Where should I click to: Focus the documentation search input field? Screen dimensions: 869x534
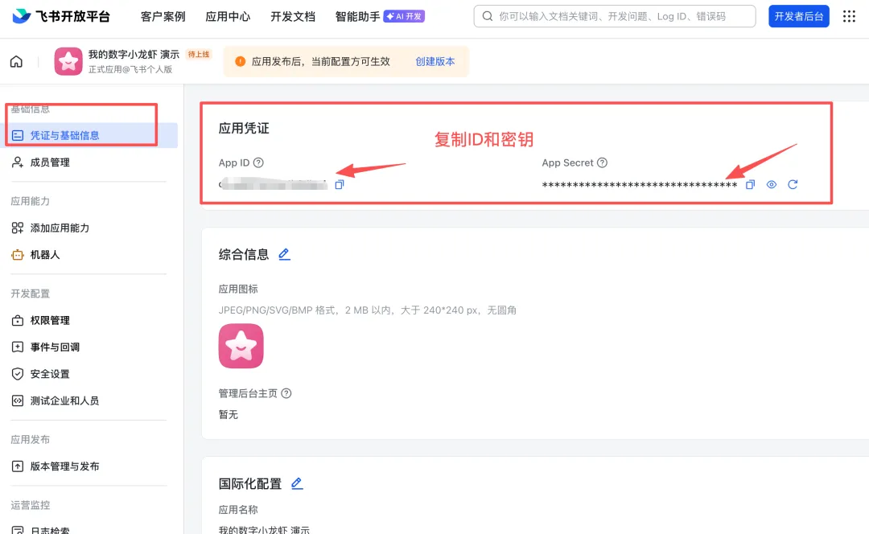click(615, 16)
